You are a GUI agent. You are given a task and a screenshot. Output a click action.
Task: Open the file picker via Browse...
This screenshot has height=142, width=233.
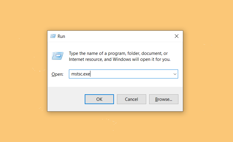point(164,99)
